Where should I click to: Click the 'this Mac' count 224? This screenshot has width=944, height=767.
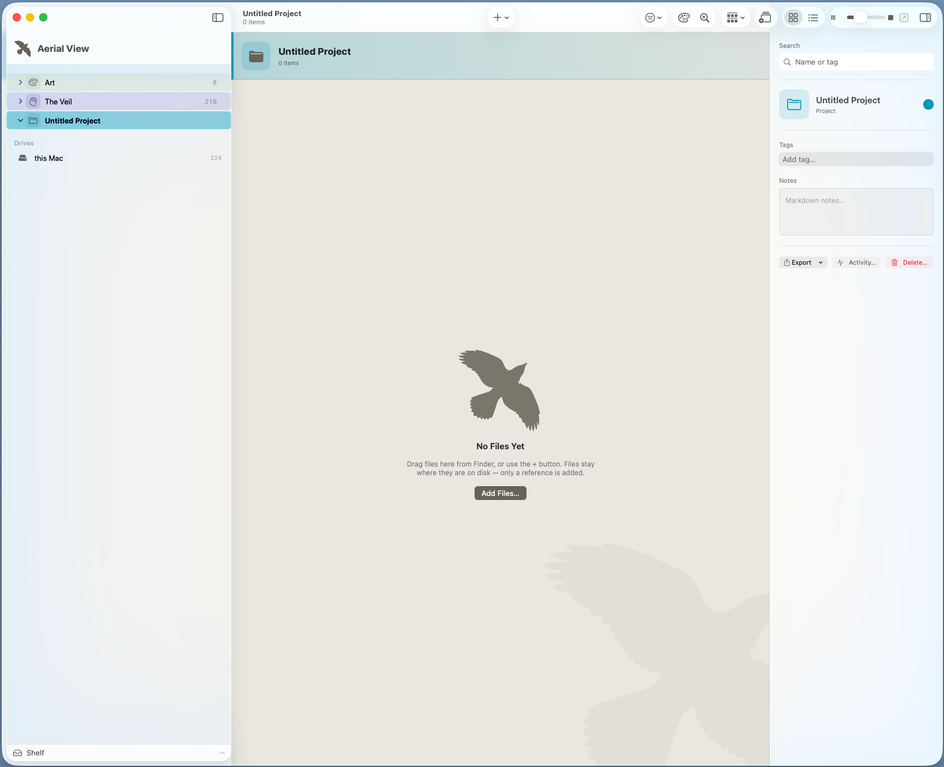[216, 158]
